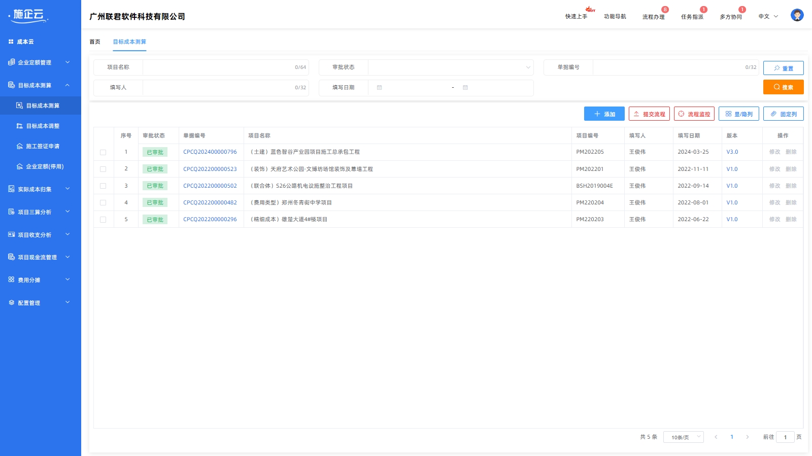Screen dimensions: 812x456
Task: Open 任务指派 in the top menu
Action: pos(692,17)
